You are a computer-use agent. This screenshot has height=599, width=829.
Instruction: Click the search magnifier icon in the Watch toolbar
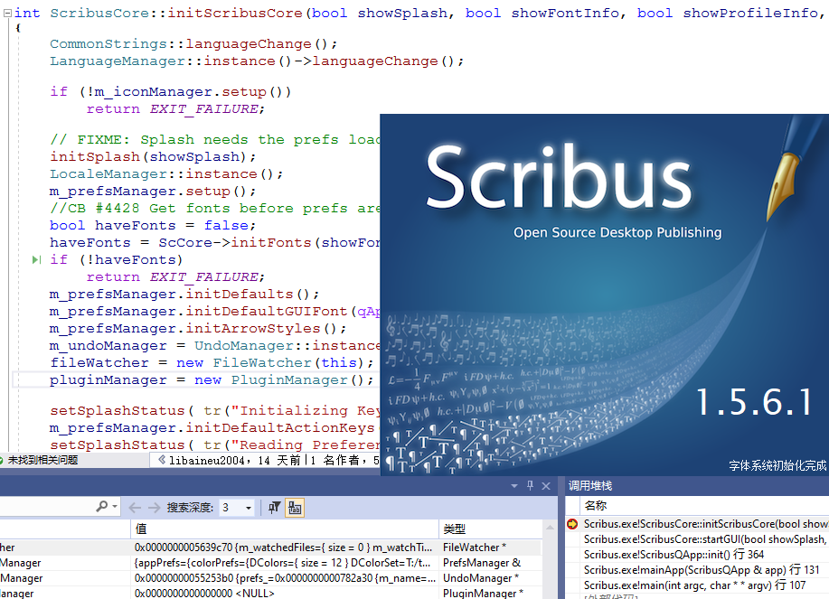pos(101,505)
